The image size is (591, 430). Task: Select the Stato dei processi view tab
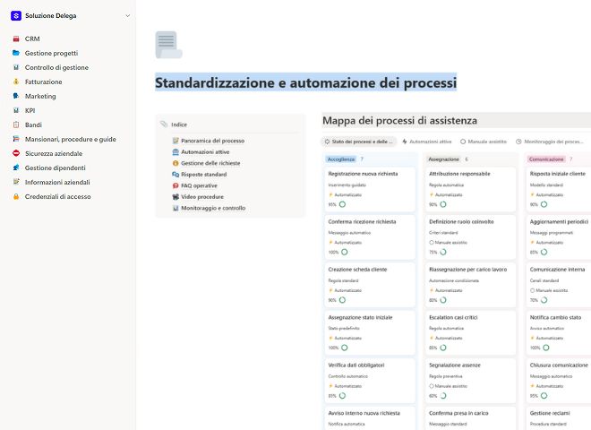click(x=359, y=142)
